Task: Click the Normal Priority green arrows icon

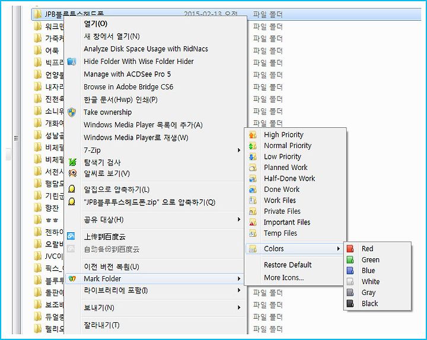Action: [x=253, y=146]
